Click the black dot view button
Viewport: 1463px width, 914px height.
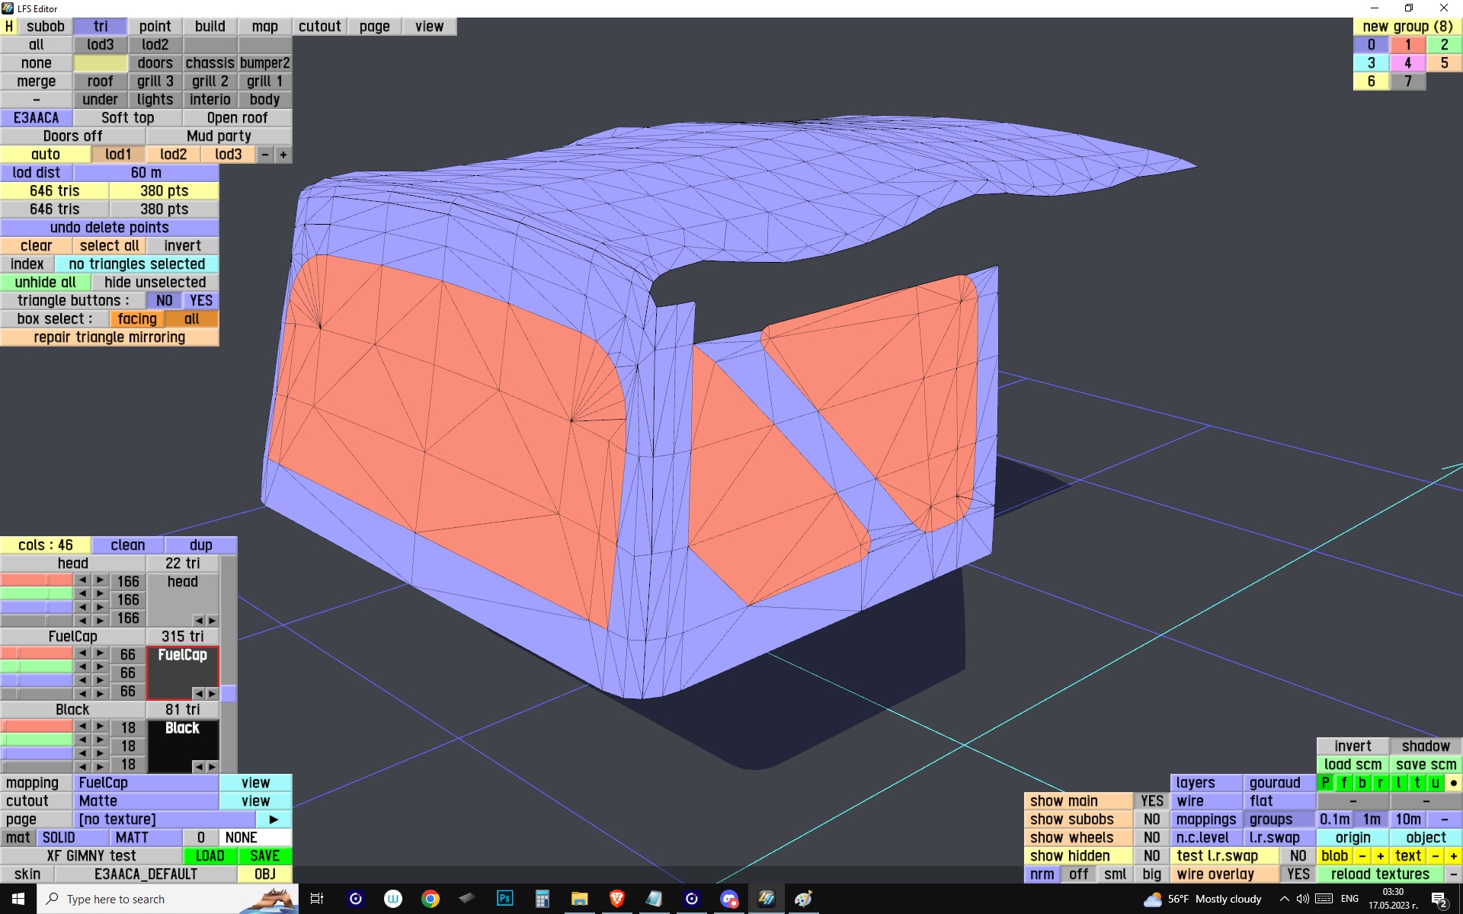(1453, 783)
